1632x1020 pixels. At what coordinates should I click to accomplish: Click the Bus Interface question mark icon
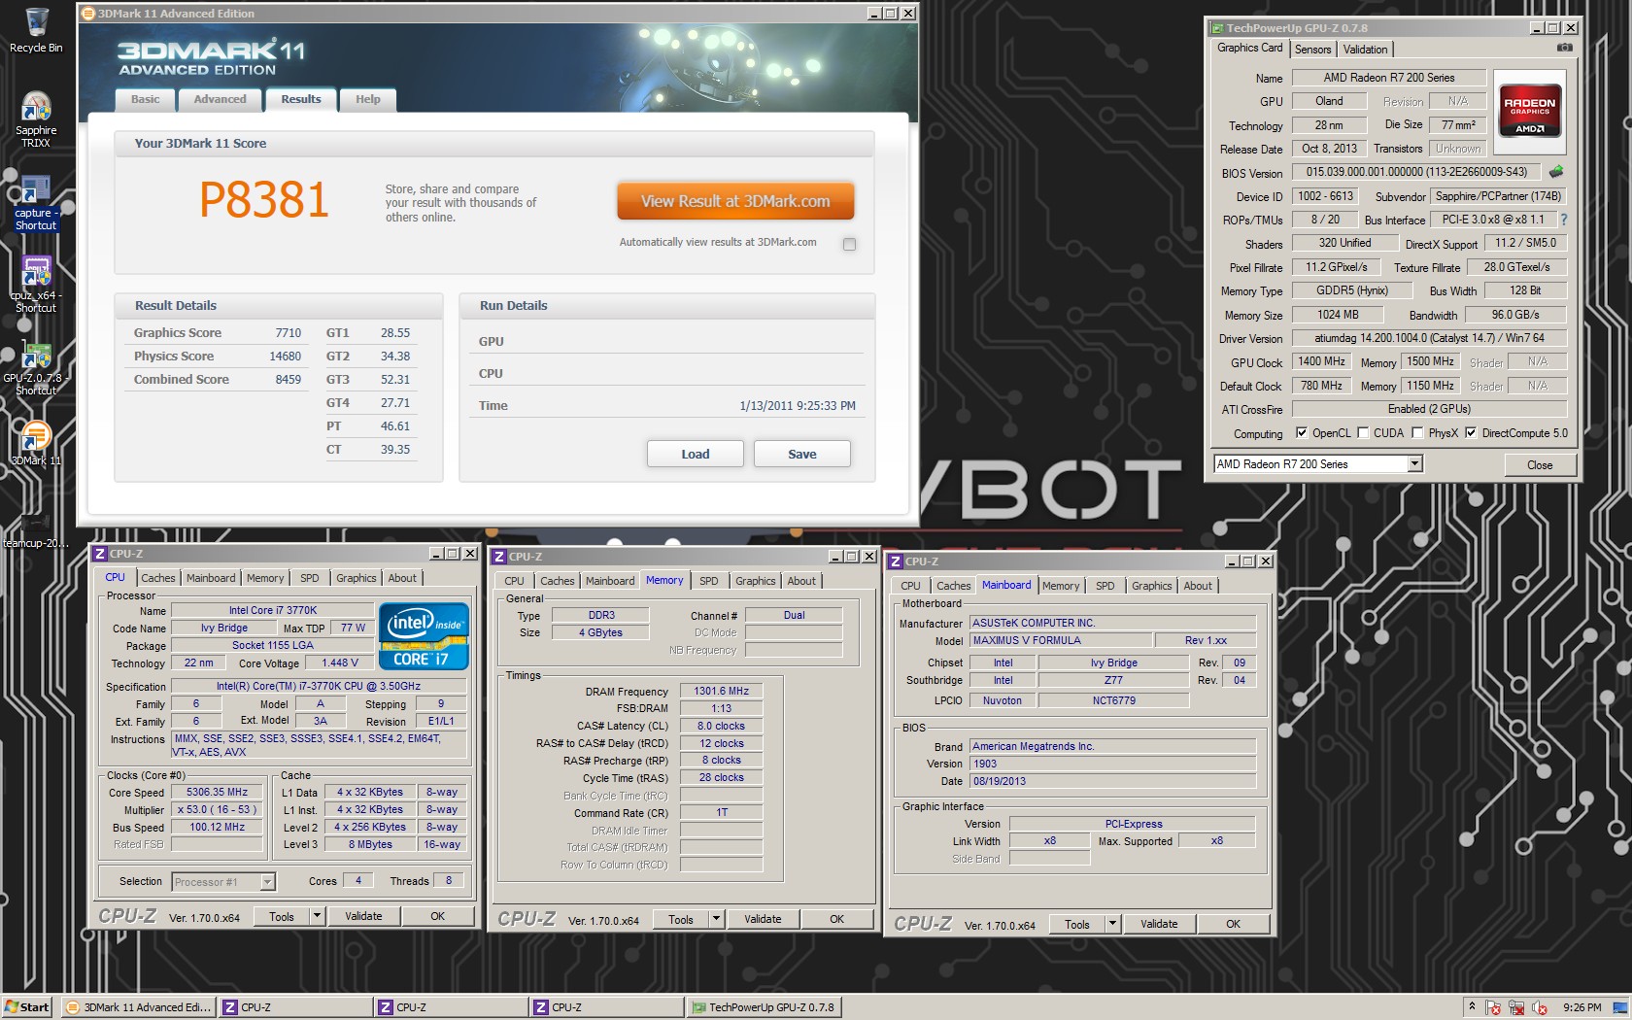[x=1563, y=220]
